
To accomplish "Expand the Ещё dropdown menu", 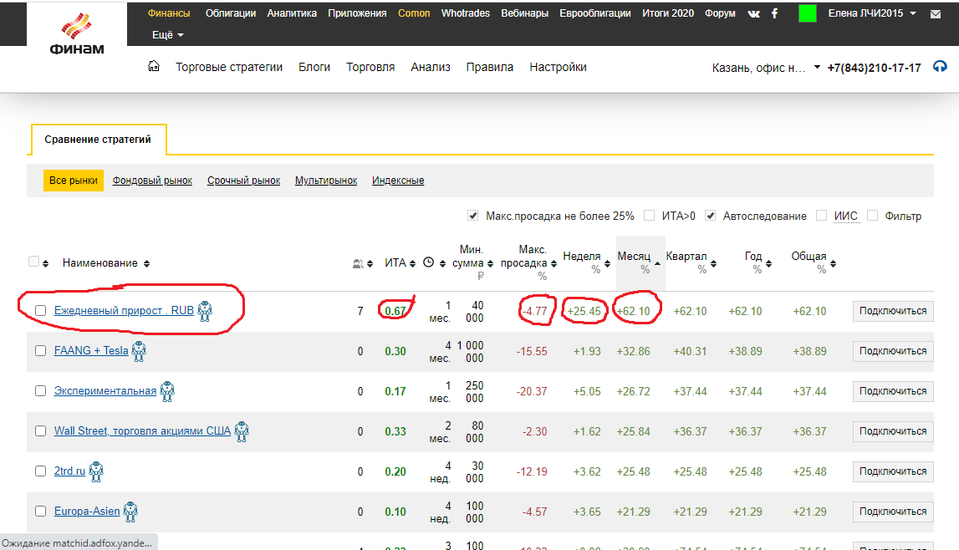I will point(167,35).
